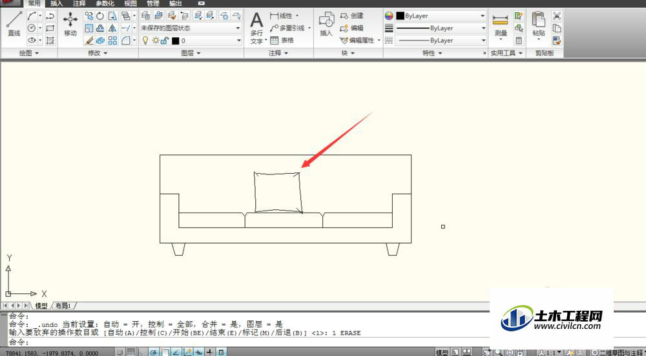
Task: Click Linear dimension (线性) button
Action: click(282, 16)
